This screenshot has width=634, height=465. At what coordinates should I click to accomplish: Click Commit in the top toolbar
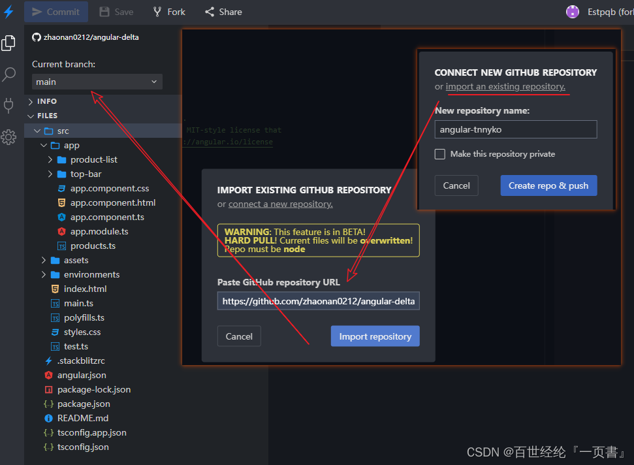pyautogui.click(x=55, y=12)
